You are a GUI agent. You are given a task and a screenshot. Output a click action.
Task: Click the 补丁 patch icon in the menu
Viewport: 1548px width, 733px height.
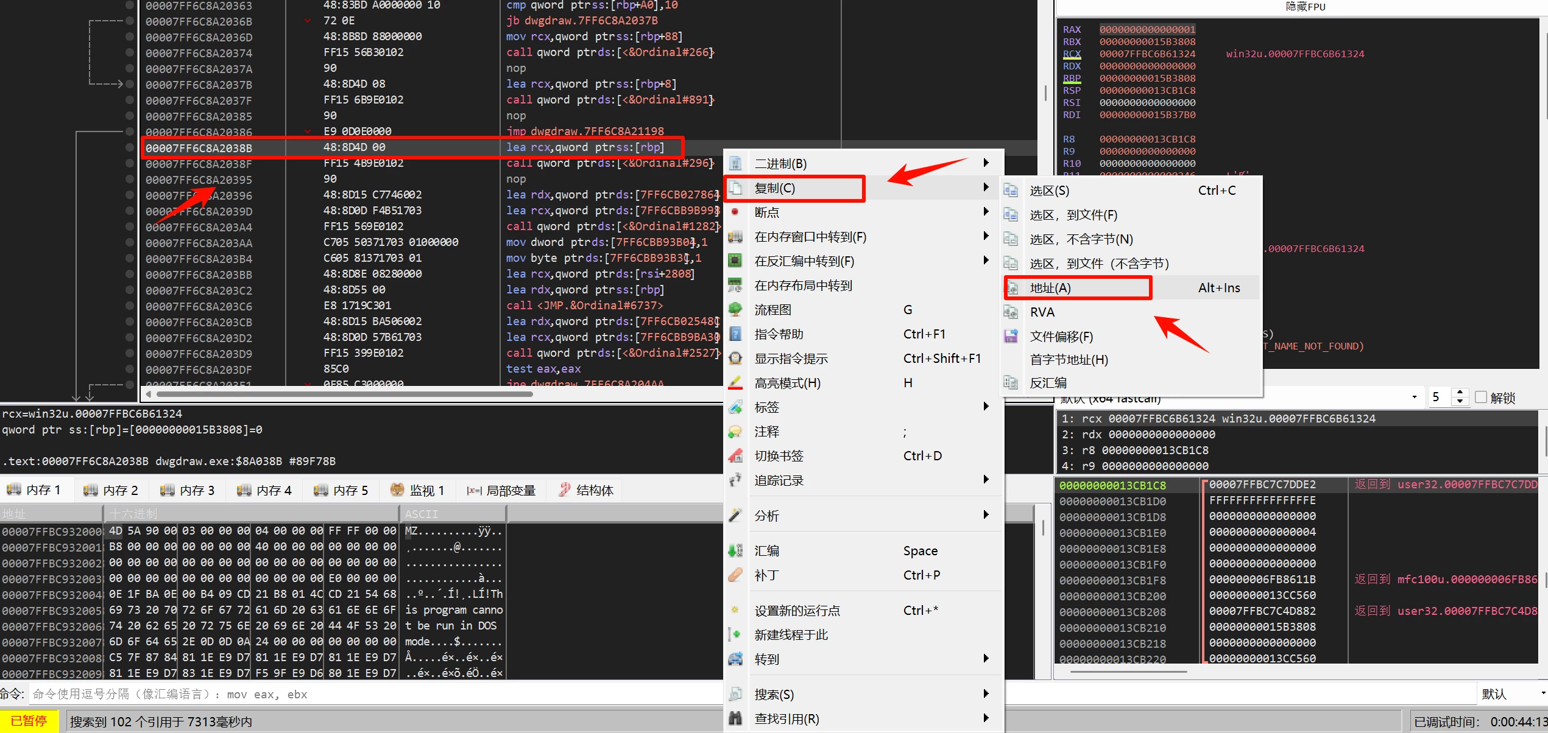coord(735,575)
